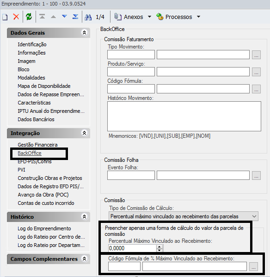Screen dimensions: 270x277
Task: Open Características in the sidebar
Action: (x=34, y=103)
